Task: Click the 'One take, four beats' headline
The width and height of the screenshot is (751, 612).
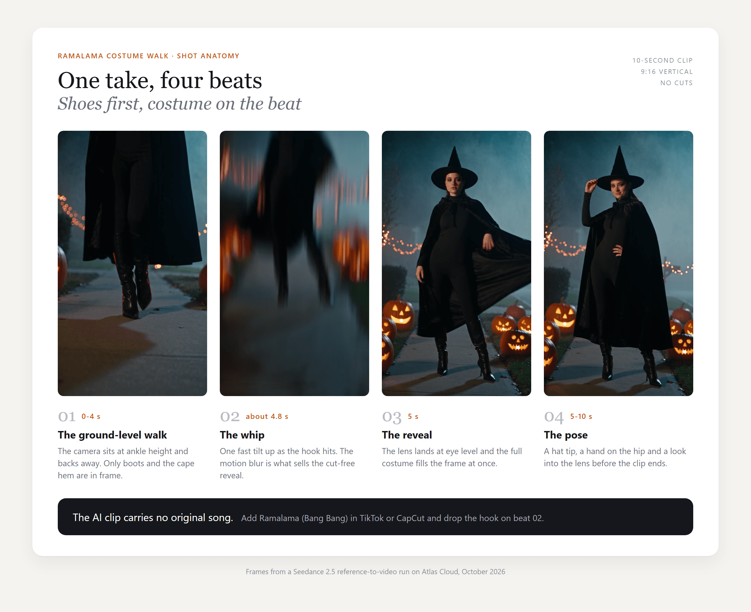Action: click(x=160, y=80)
